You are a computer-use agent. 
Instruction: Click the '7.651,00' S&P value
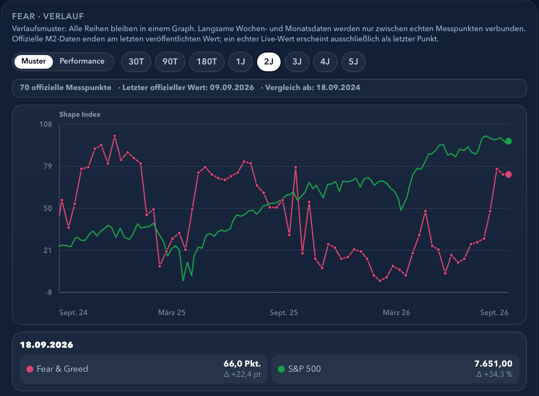click(x=493, y=364)
